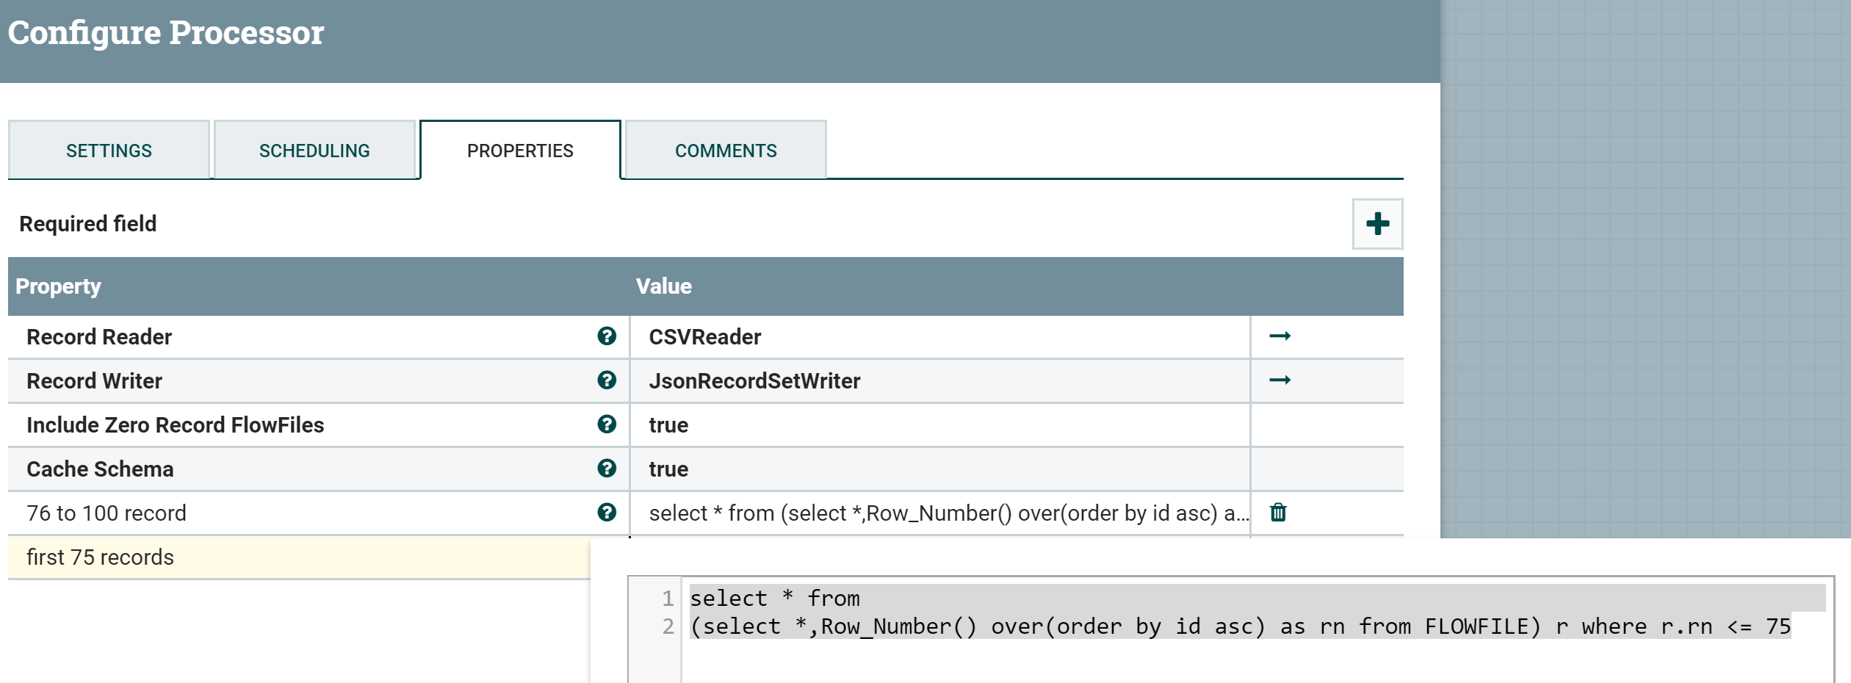Select the Properties tab
This screenshot has height=683, width=1851.
pyautogui.click(x=520, y=151)
